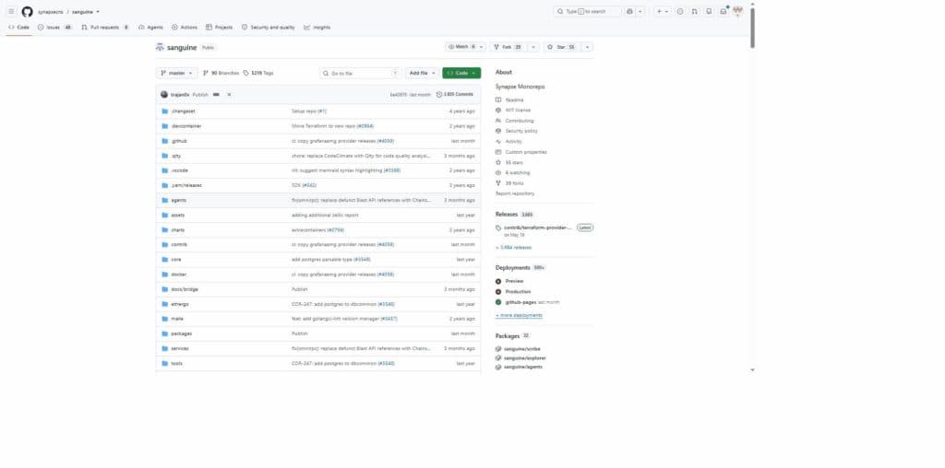Open the contrib folder
The width and height of the screenshot is (945, 468).
(179, 245)
